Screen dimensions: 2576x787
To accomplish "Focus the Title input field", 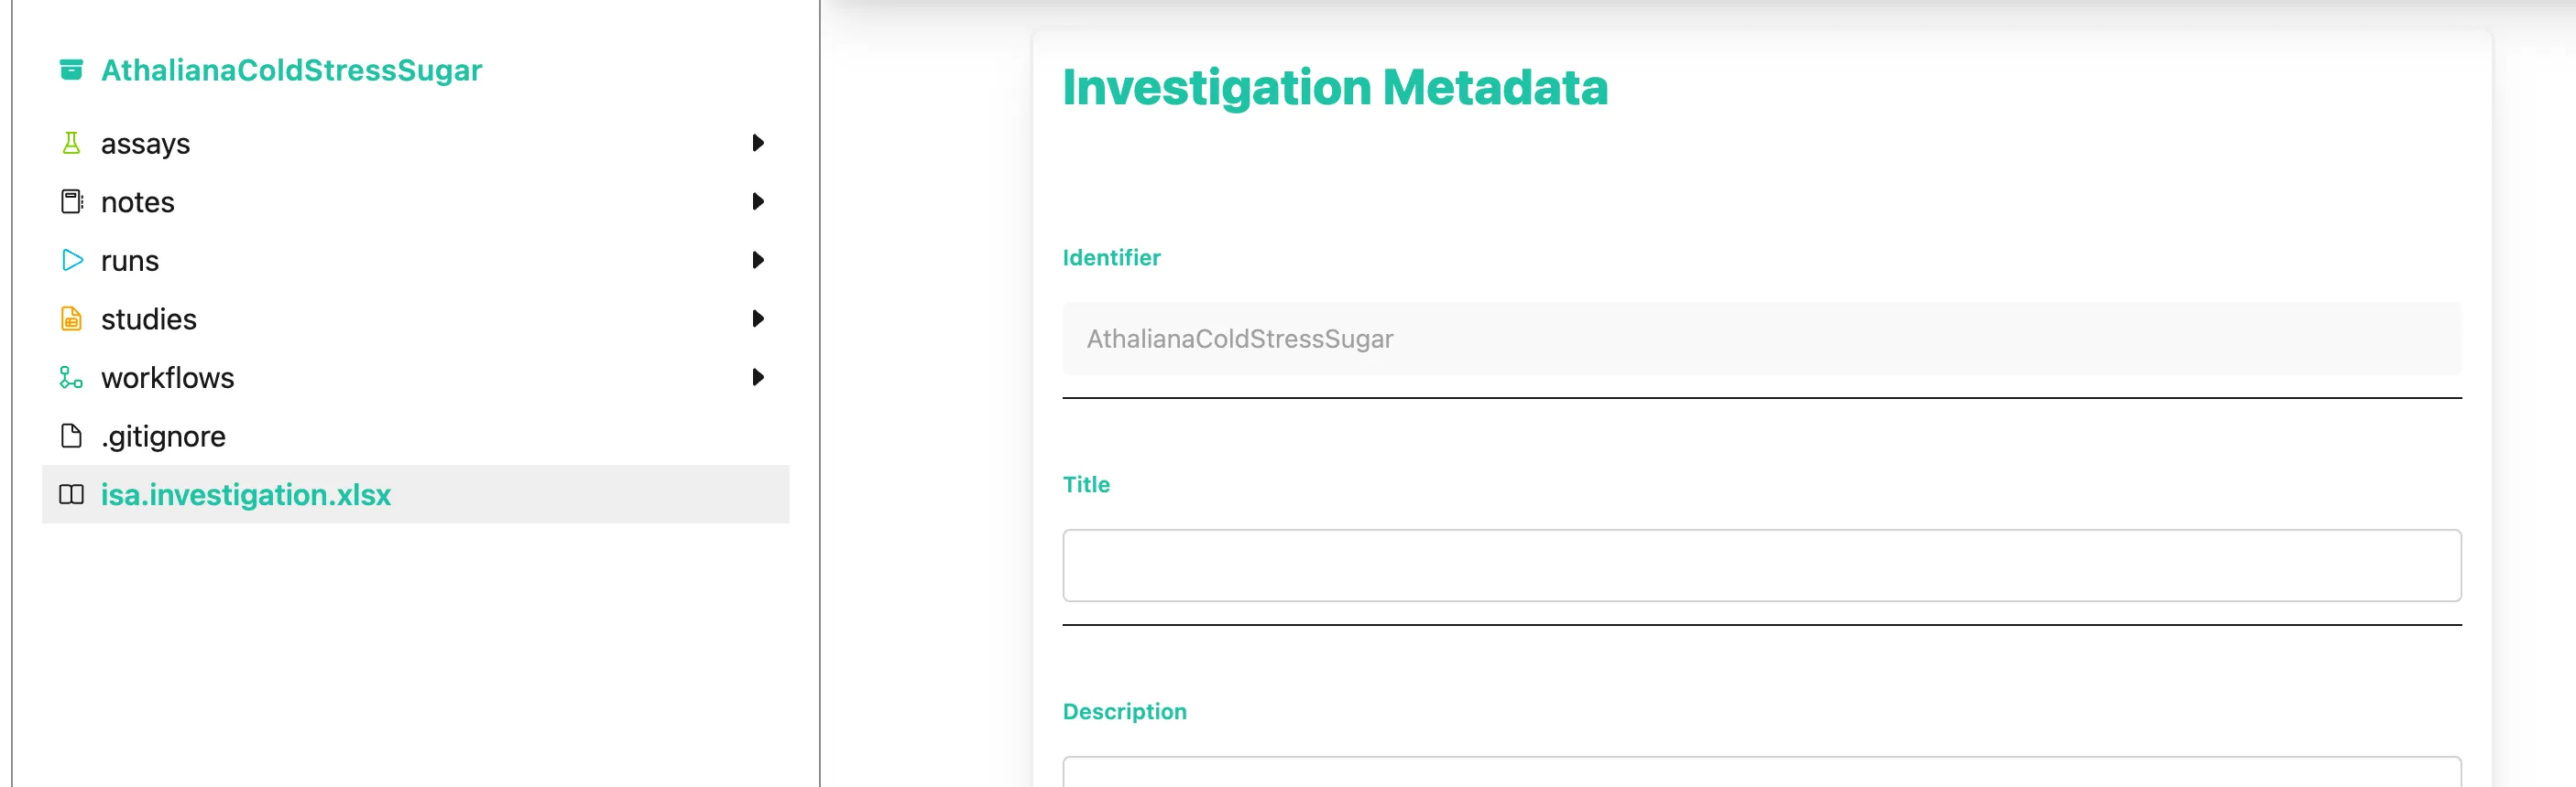I will [1762, 566].
